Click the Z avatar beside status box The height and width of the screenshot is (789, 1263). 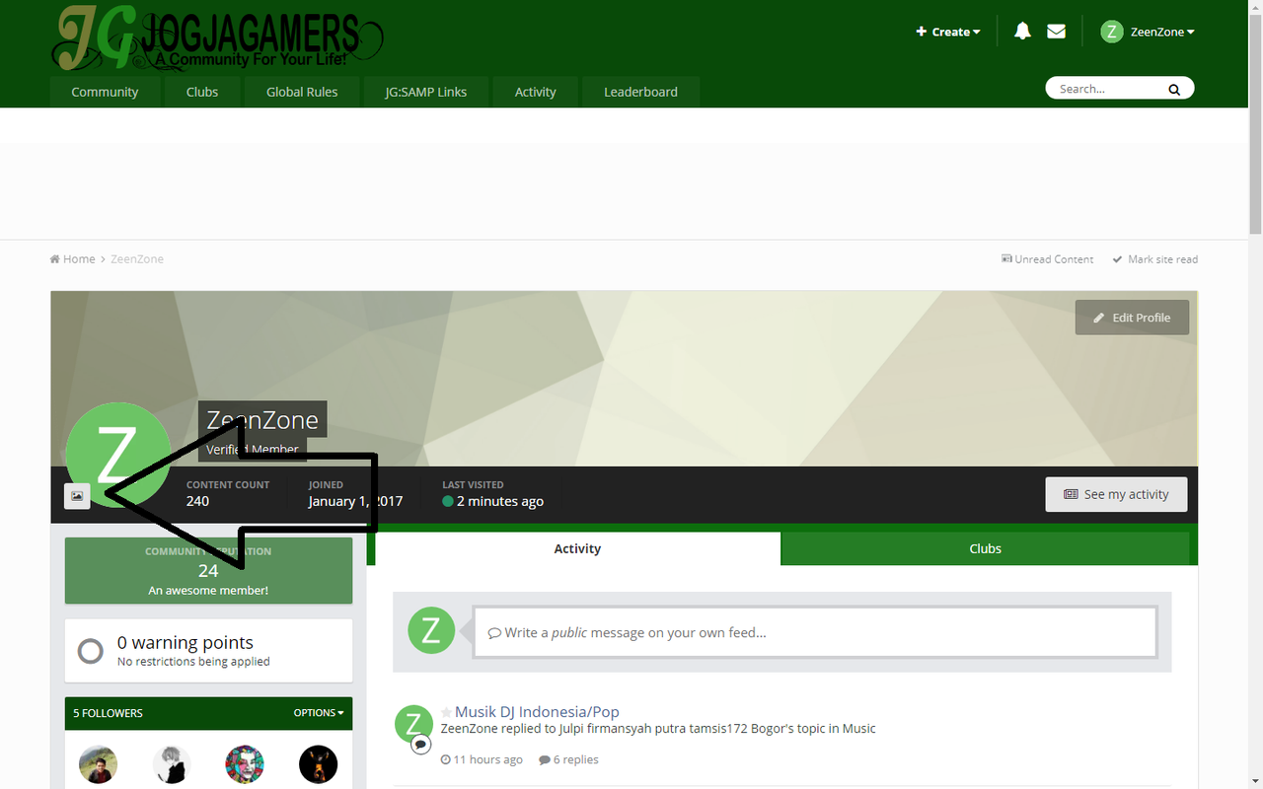(x=431, y=630)
